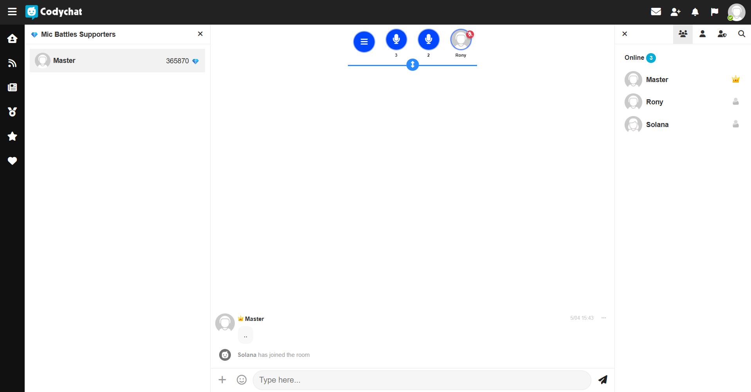Screen dimensions: 751x392
Task: Focus the 'Type here...' message field
Action: click(421, 380)
